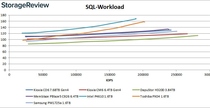
Task: Click the light blue Samsung legend color line
Action: point(29,103)
